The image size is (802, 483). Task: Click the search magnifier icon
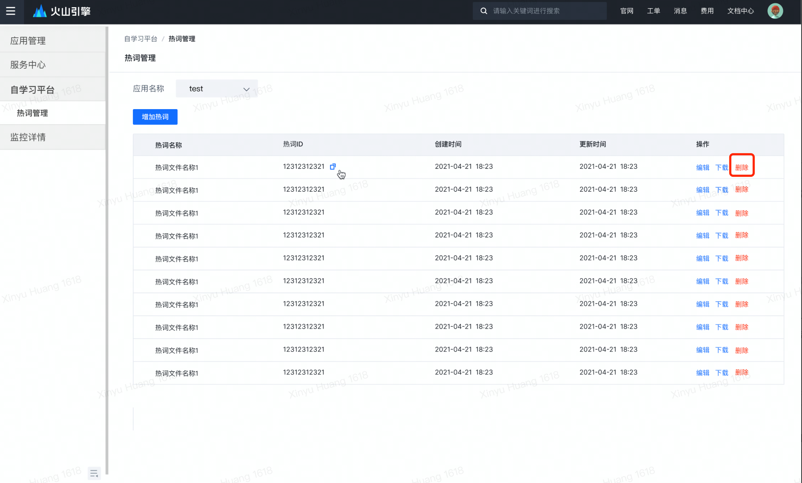pos(484,11)
